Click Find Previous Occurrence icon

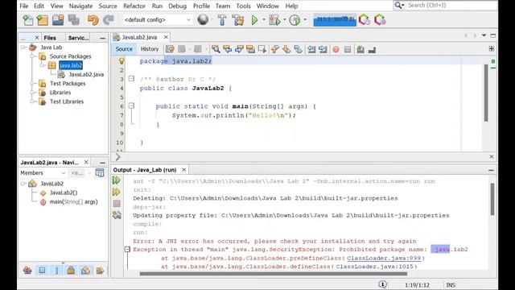[227, 49]
